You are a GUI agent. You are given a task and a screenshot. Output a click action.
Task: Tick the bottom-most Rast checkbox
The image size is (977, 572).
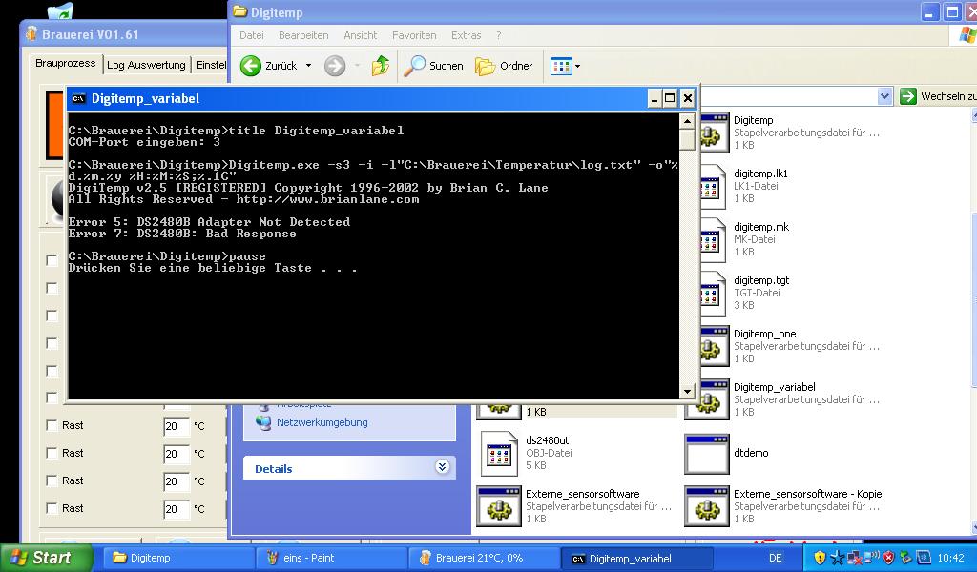[52, 508]
